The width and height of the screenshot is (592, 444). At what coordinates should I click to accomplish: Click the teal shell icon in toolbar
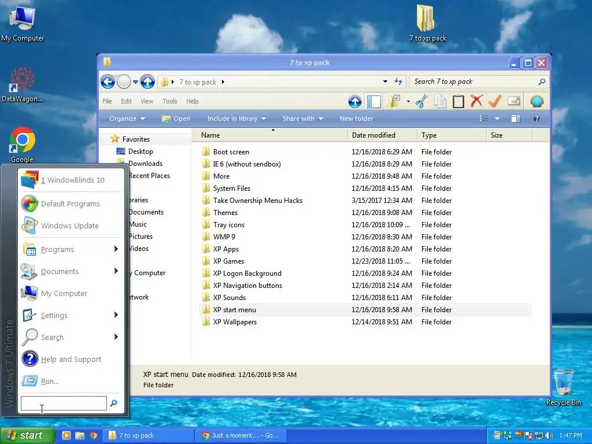tap(536, 101)
